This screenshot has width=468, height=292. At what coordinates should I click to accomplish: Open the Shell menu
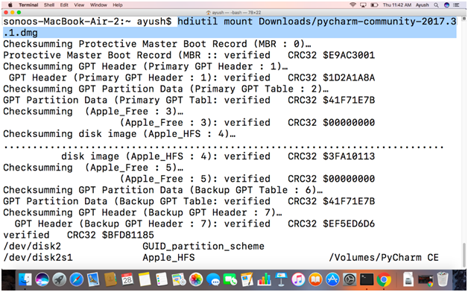point(49,4)
